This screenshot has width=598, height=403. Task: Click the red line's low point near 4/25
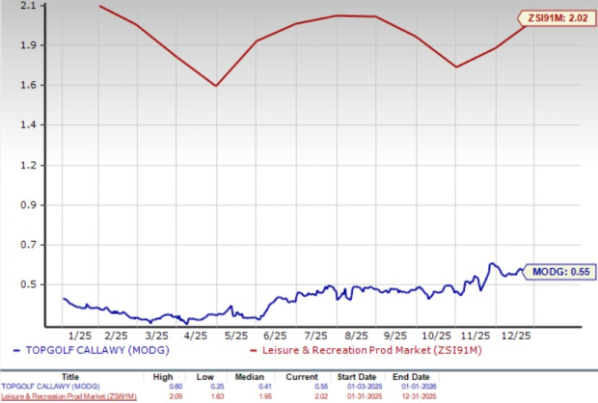point(215,86)
